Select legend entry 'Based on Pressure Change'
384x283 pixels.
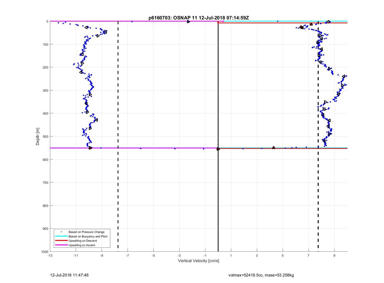pyautogui.click(x=86, y=232)
